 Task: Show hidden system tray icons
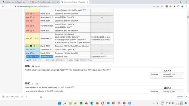pos(154,103)
